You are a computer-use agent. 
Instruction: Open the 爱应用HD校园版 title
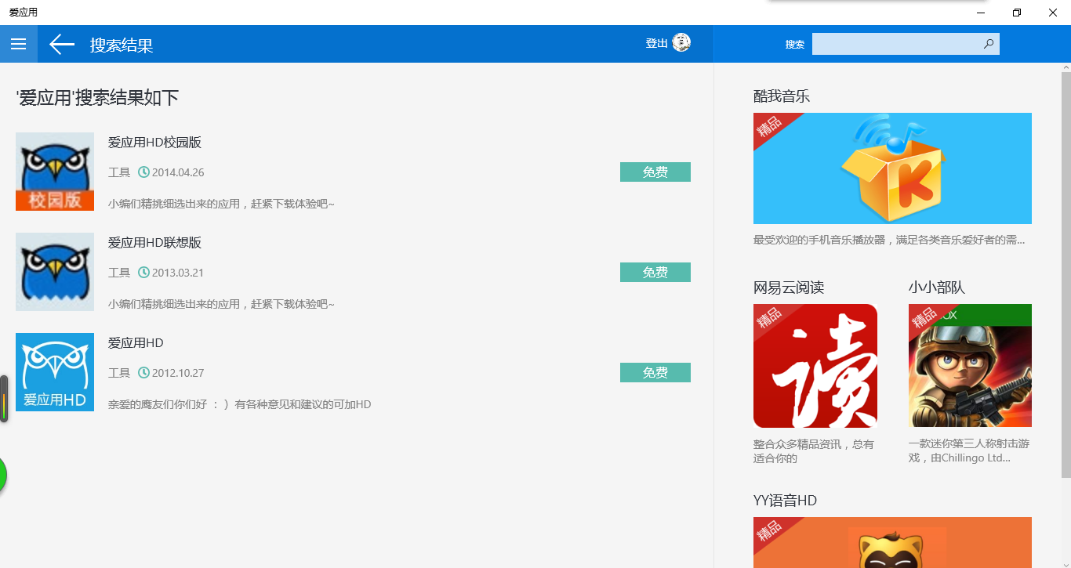point(155,143)
